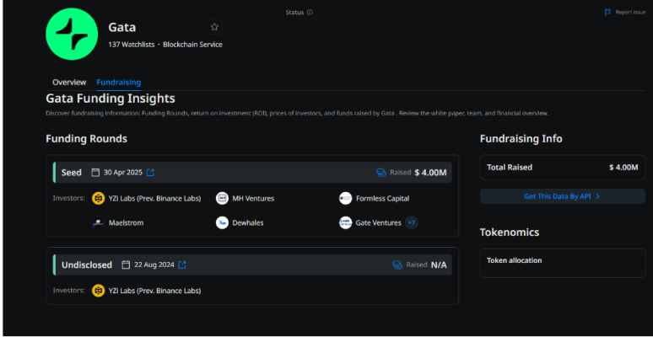This screenshot has width=653, height=337.
Task: Click the Gata green logo
Action: point(72,34)
